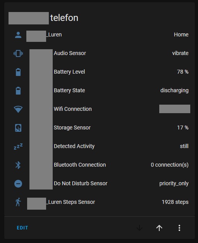Click the person icon beside _Luren

(18, 35)
